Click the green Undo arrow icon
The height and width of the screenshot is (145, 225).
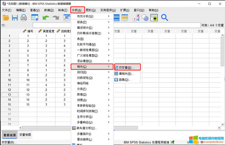point(46,18)
